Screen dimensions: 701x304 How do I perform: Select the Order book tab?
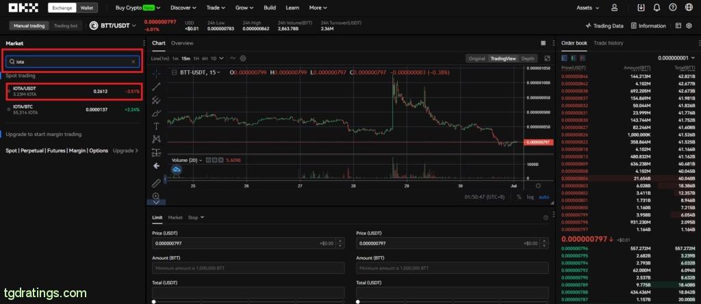574,43
